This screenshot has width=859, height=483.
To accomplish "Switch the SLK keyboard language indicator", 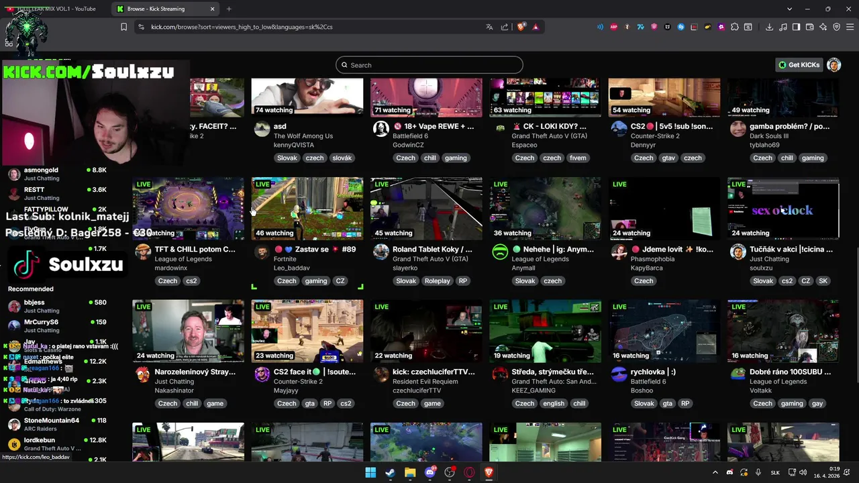I will tap(775, 472).
